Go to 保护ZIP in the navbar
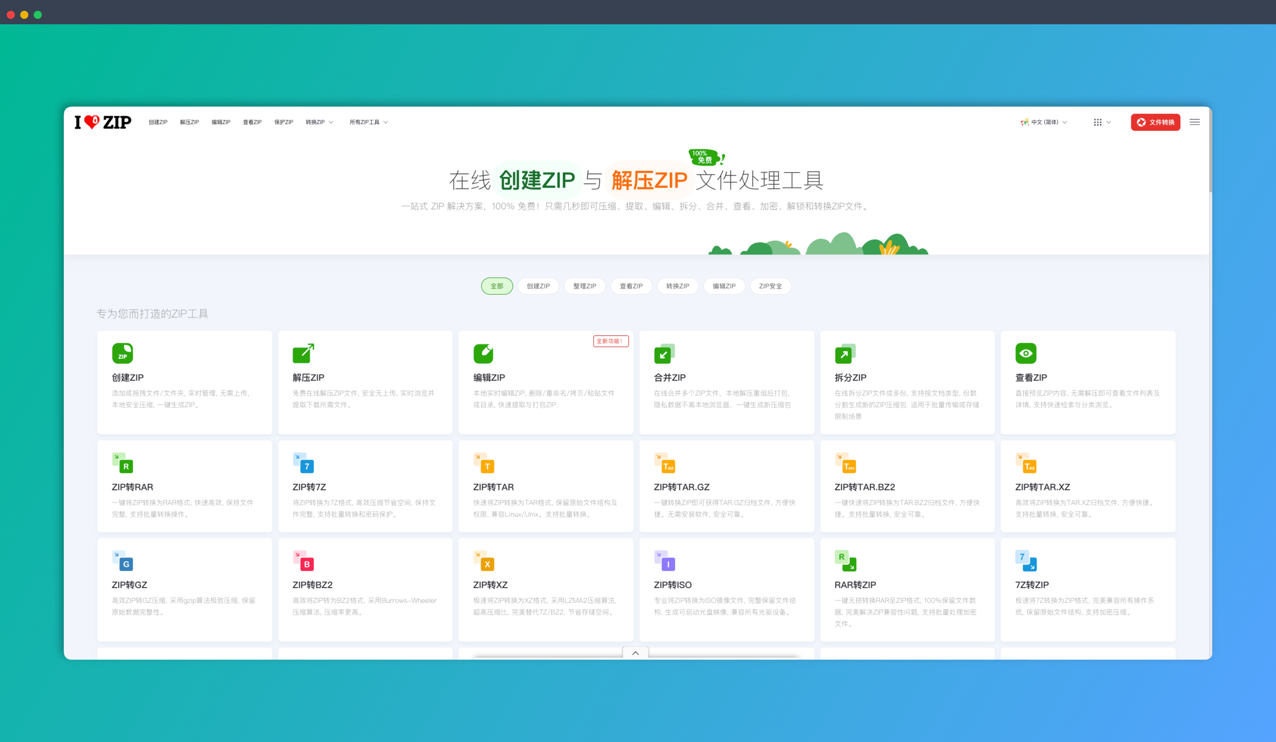 click(x=283, y=122)
